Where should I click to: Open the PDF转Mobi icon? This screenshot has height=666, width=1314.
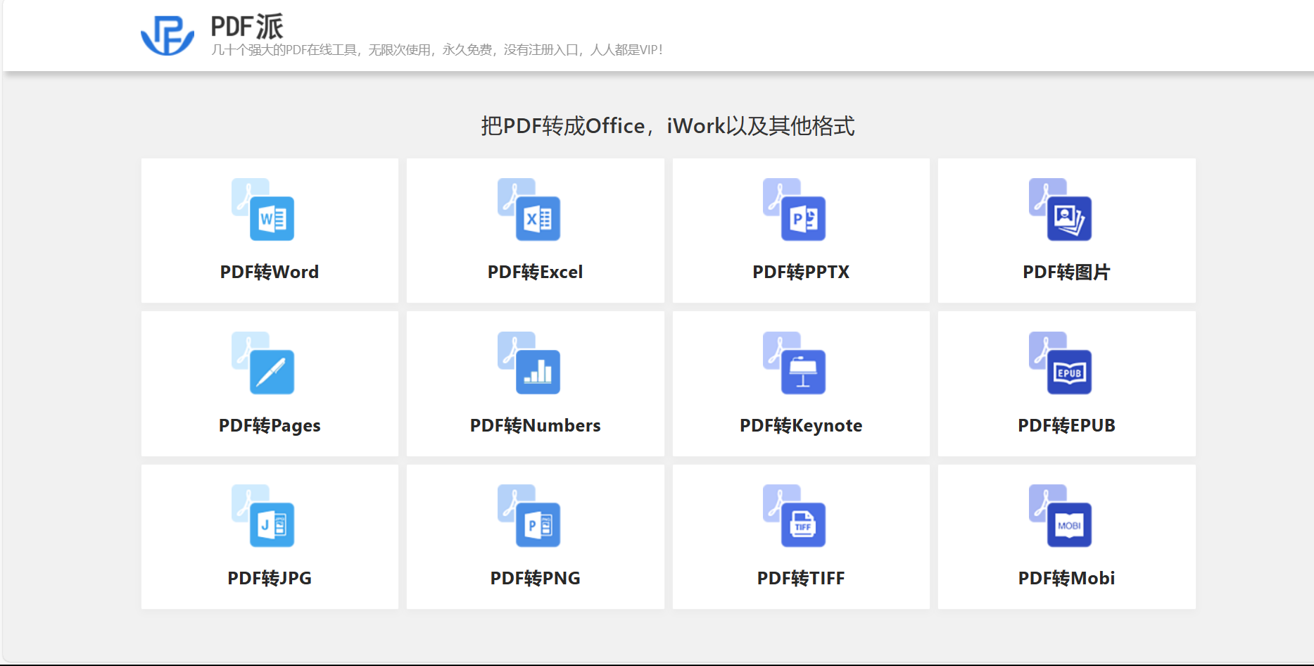click(1061, 515)
